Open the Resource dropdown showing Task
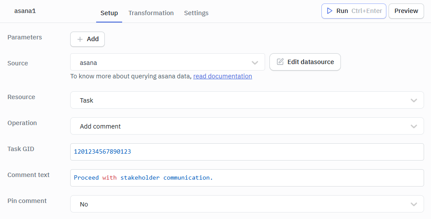Image resolution: width=431 pixels, height=219 pixels. 247,100
